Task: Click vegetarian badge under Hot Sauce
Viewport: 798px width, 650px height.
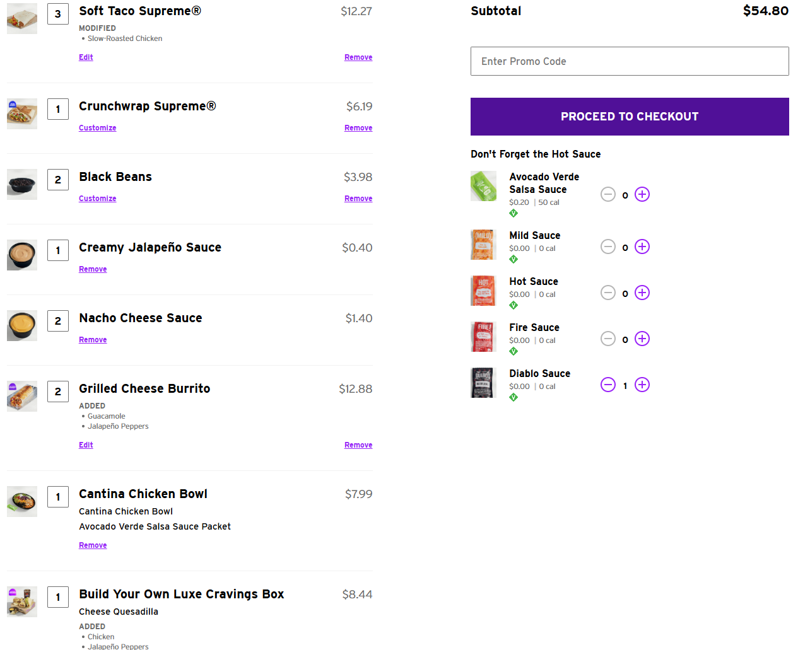Action: pos(513,305)
